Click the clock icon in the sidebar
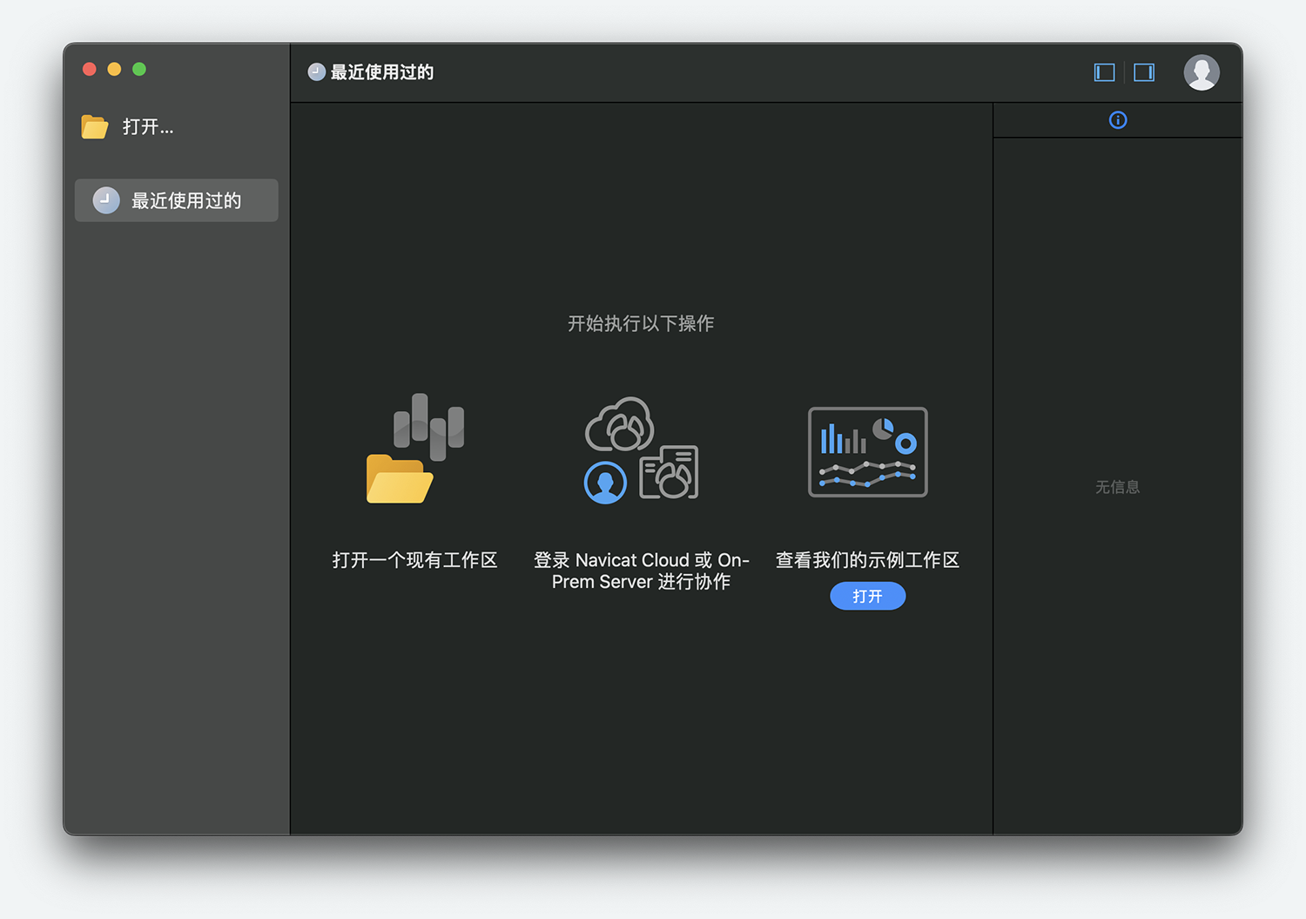Image resolution: width=1306 pixels, height=919 pixels. tap(106, 200)
